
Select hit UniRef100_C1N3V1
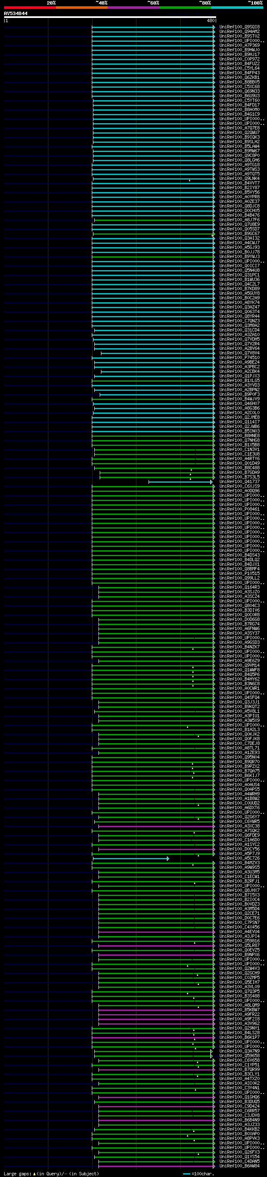tap(239, 450)
